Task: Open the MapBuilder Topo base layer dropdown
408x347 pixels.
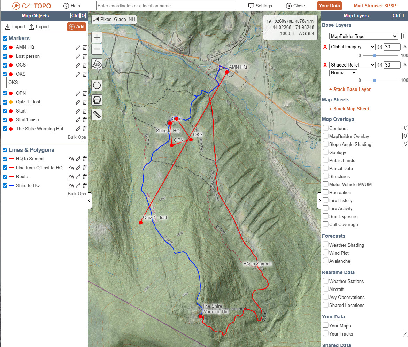Action: pos(363,37)
